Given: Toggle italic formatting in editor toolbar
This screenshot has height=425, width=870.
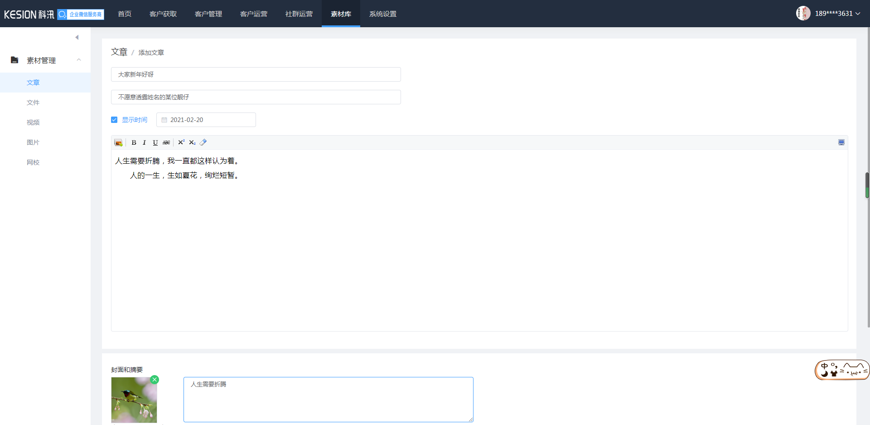Looking at the screenshot, I should coord(144,142).
